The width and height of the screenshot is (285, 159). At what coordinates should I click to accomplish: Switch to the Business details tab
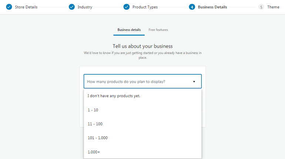129,30
